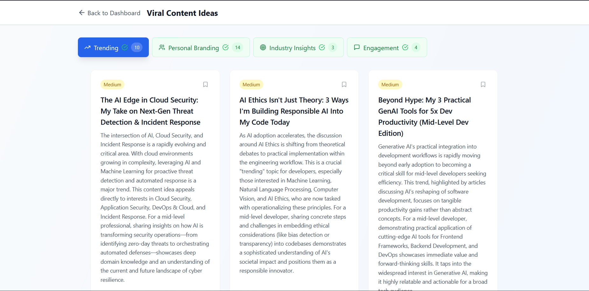Click the Medium badge on AI Ethics card
This screenshot has width=589, height=291.
251,84
